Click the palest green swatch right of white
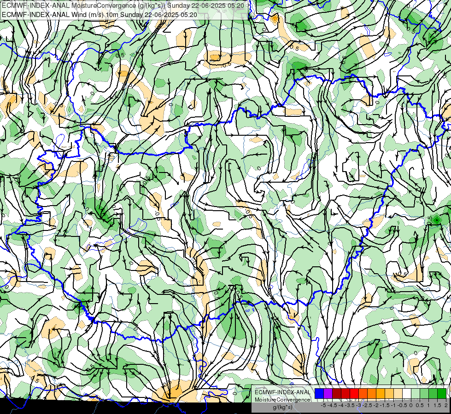Viewport: 451px width, 414px height. pos(416,394)
